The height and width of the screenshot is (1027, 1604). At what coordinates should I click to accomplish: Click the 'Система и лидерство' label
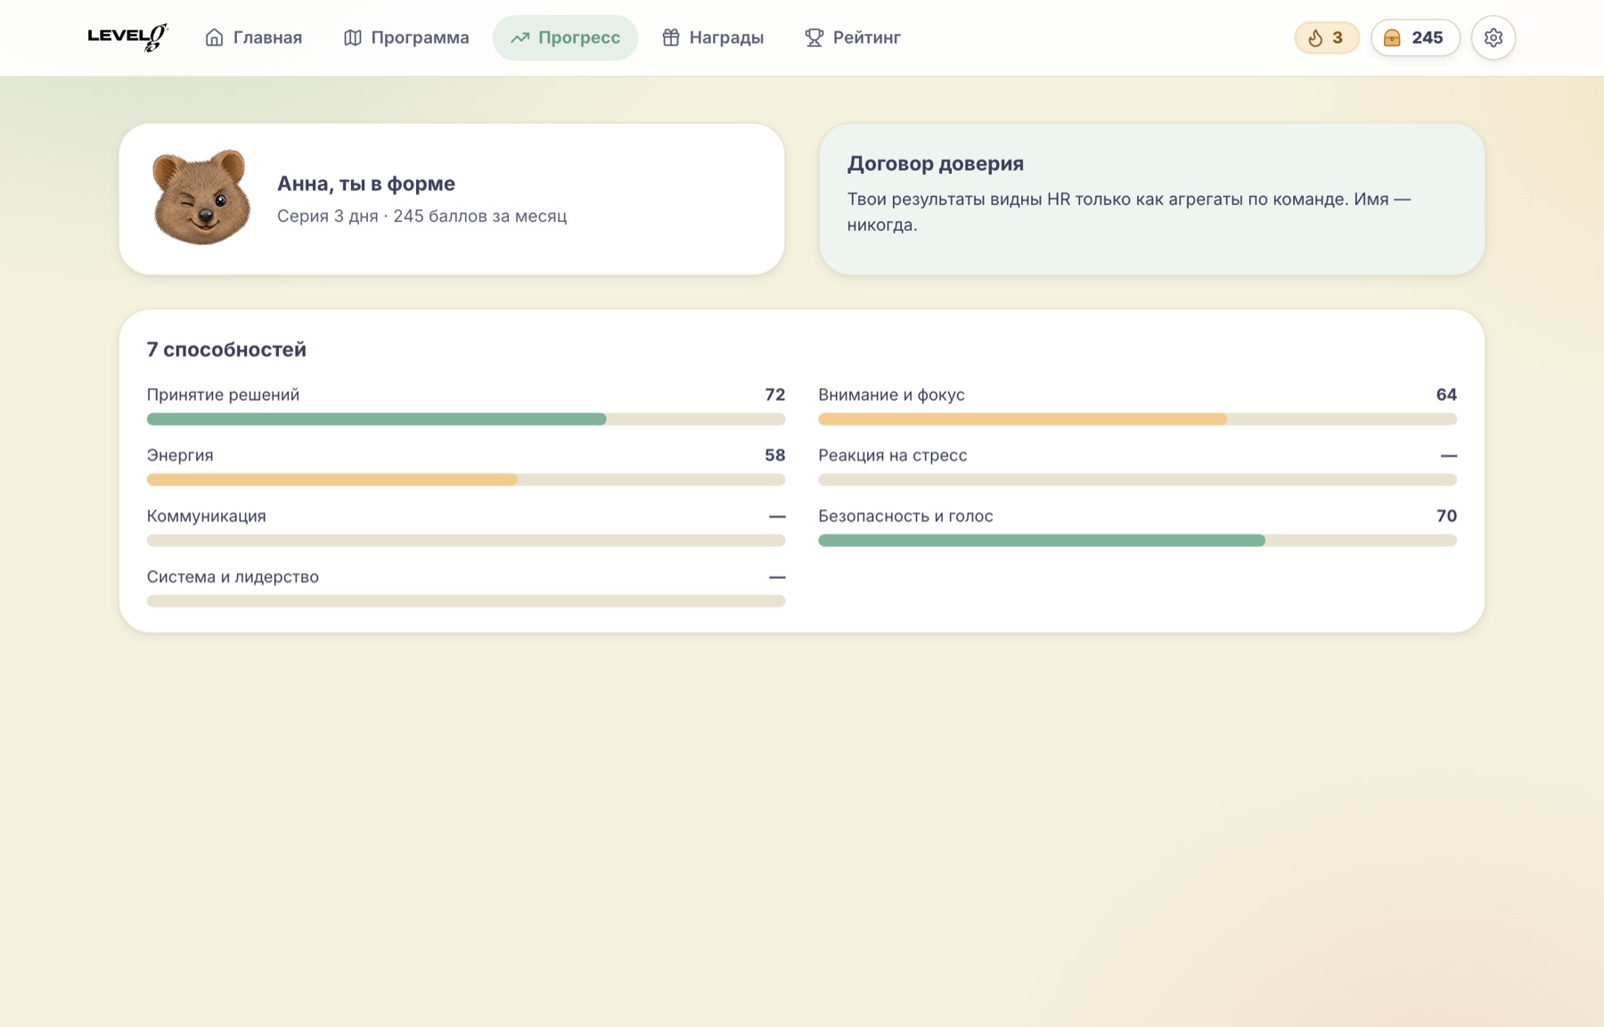[x=233, y=576]
